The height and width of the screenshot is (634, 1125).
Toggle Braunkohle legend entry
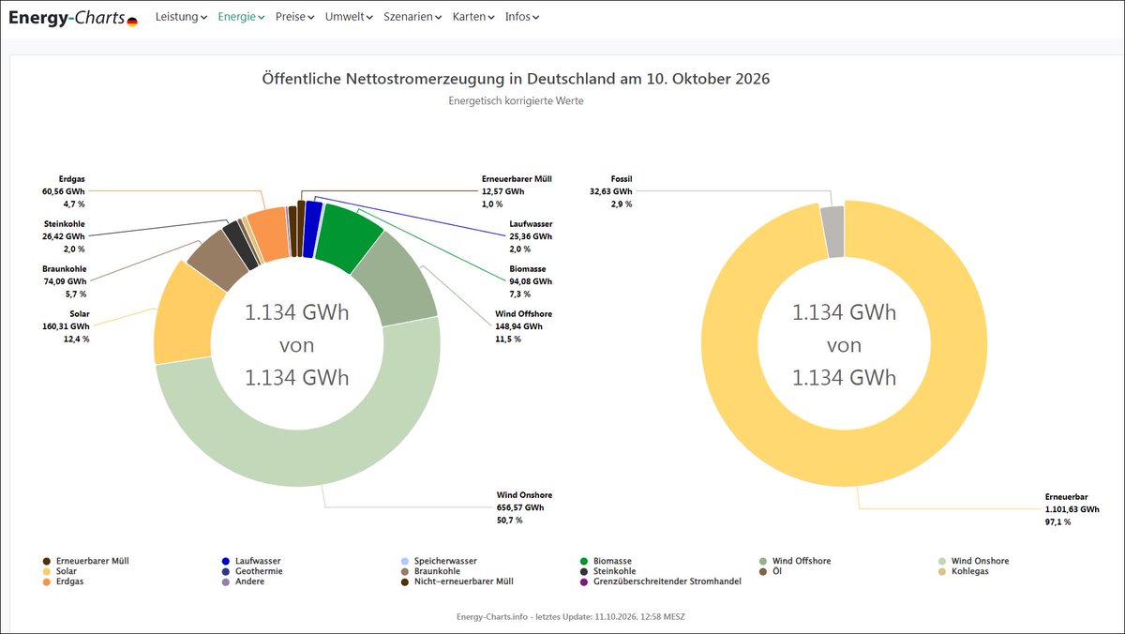pyautogui.click(x=430, y=571)
